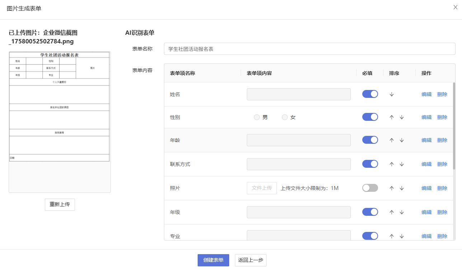
Task: Click 重新上传 to re-upload image
Action: 60,204
